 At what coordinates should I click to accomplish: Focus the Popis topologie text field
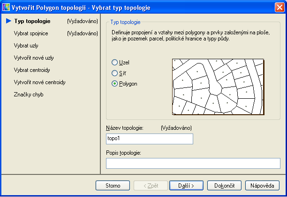pyautogui.click(x=193, y=163)
